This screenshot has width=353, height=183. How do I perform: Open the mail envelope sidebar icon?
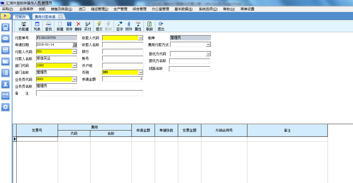pos(5,38)
